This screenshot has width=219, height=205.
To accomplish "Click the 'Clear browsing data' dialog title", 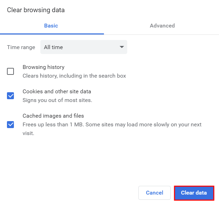I will click(x=36, y=10).
